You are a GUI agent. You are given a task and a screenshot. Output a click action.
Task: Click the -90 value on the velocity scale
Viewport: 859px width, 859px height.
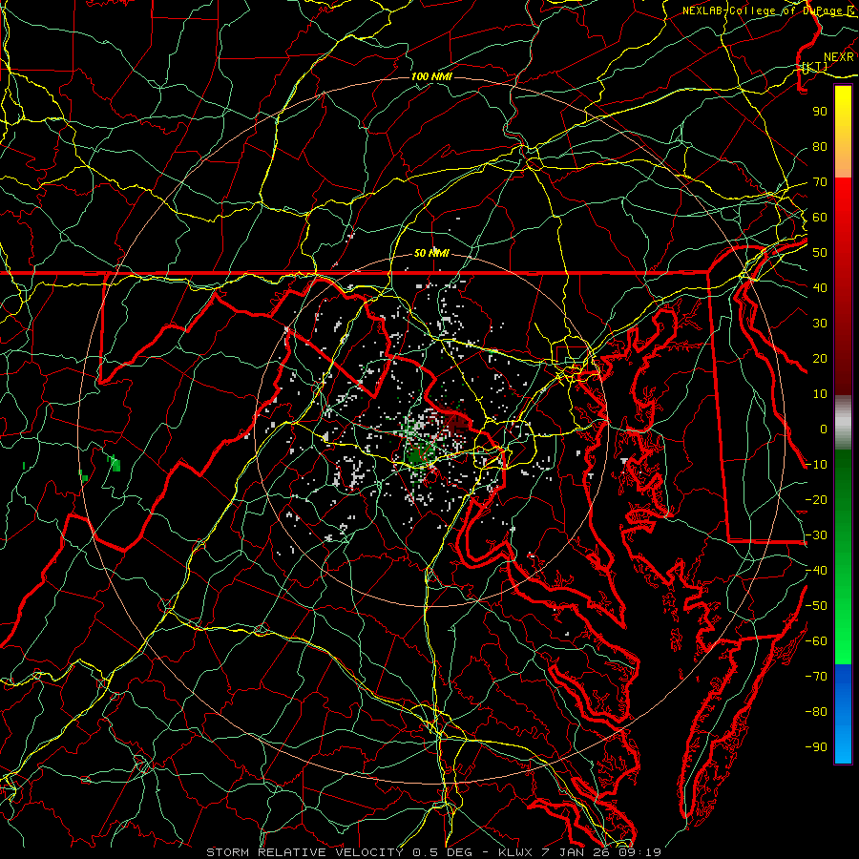pyautogui.click(x=816, y=747)
